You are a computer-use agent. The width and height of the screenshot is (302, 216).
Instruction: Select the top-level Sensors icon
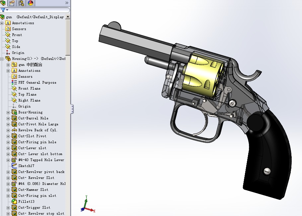pyautogui.click(x=8, y=29)
